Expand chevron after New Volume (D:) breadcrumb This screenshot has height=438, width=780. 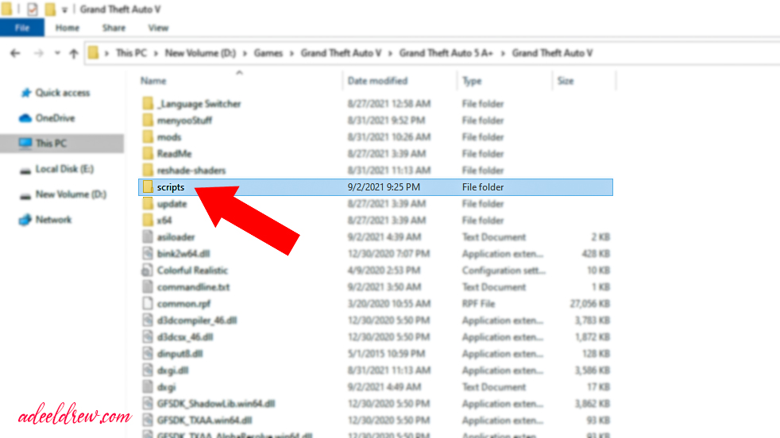click(x=245, y=53)
